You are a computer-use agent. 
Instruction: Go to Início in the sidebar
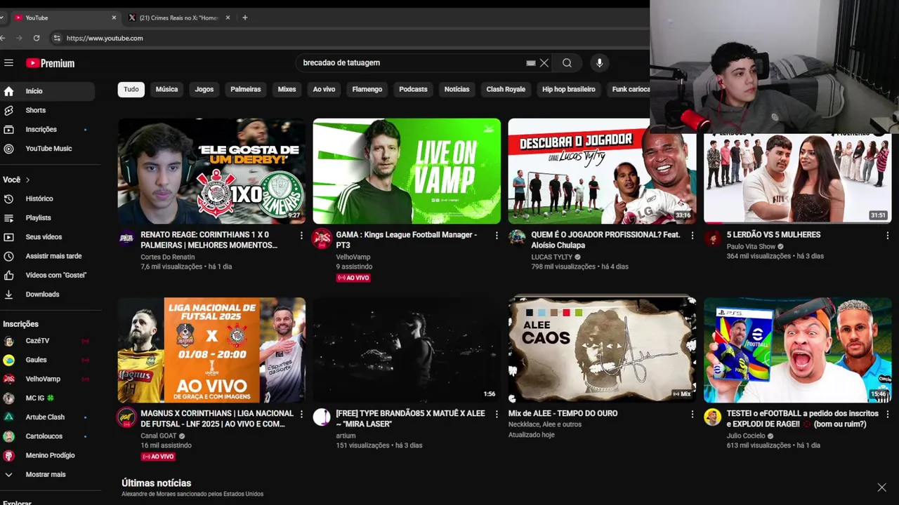pyautogui.click(x=47, y=91)
